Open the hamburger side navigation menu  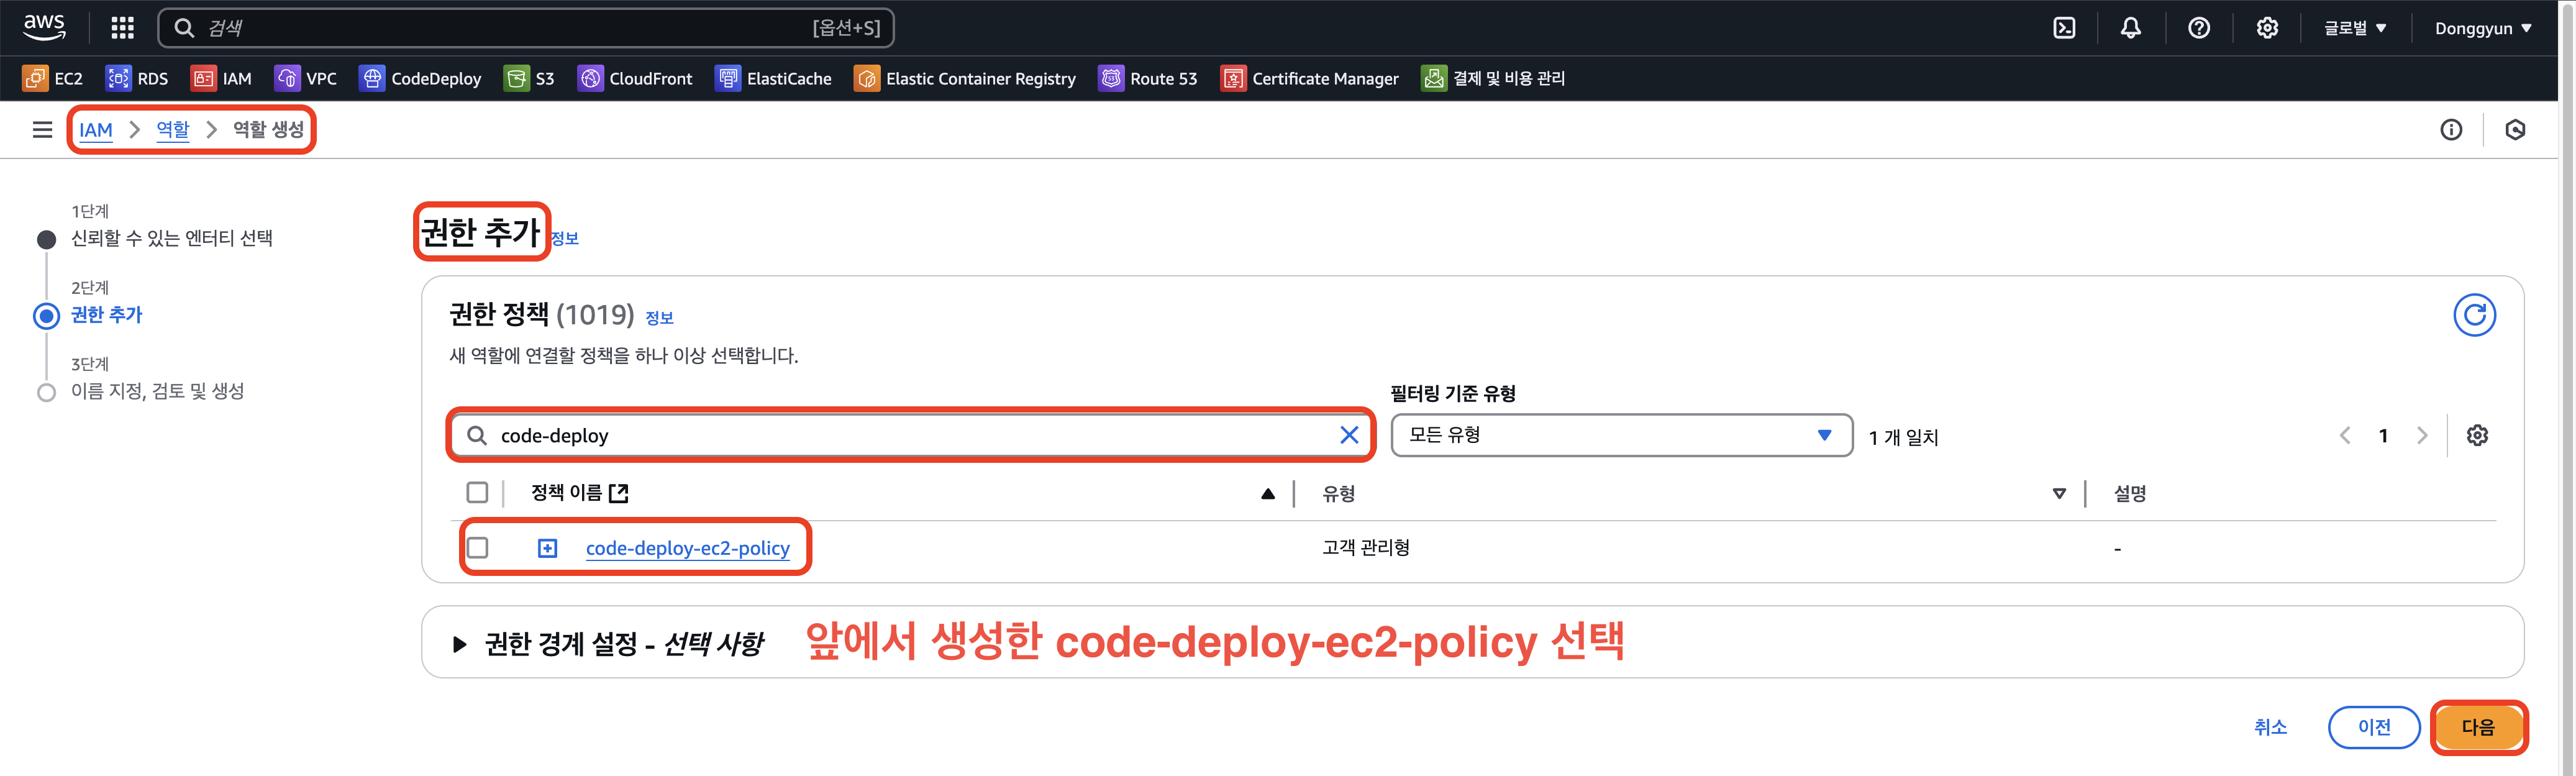tap(42, 130)
